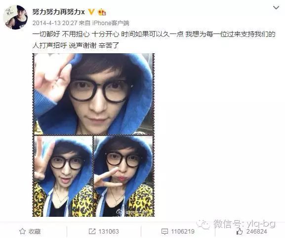Open the user's profile avatar

pos(15,17)
